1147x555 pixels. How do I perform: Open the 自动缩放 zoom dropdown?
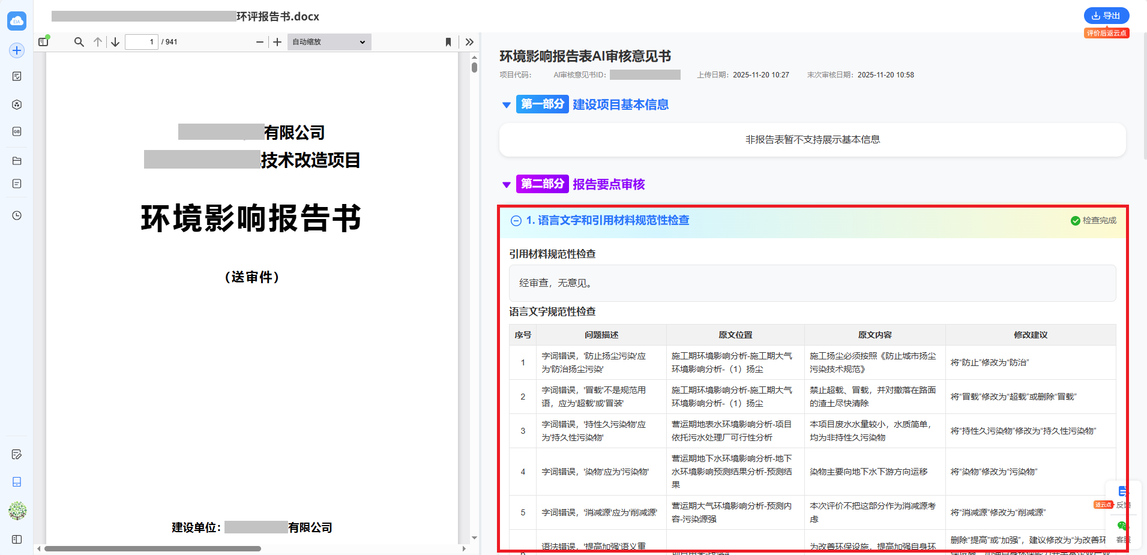(329, 42)
